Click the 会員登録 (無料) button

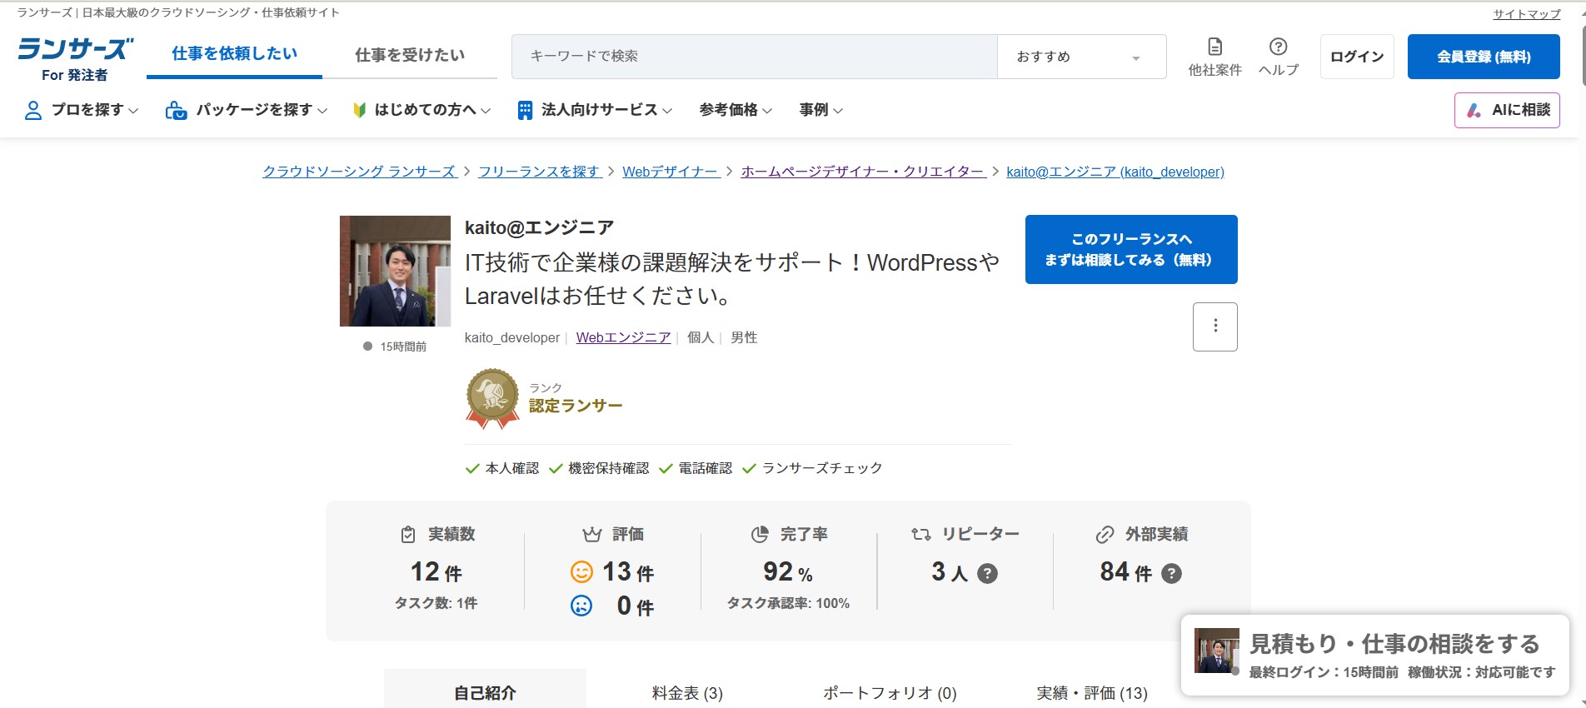(1484, 57)
